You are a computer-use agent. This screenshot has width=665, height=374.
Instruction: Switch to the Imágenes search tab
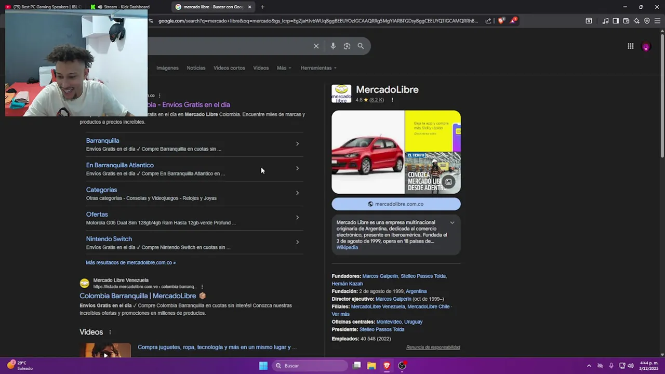click(x=167, y=68)
